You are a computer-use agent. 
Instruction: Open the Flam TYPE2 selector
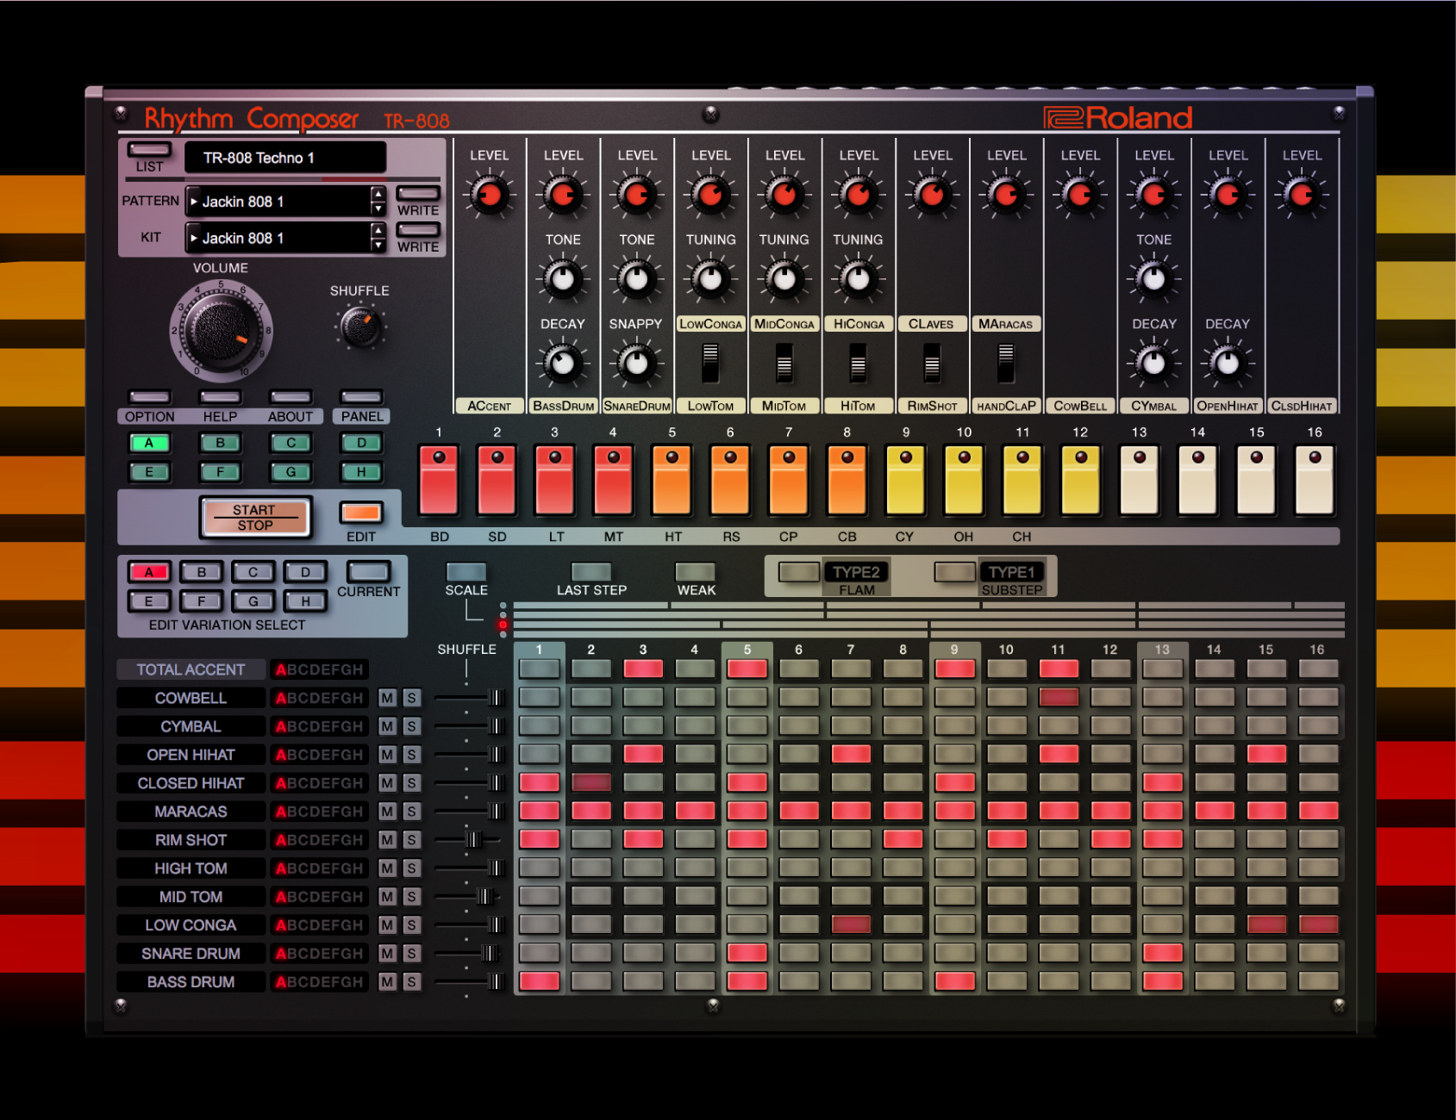point(856,572)
